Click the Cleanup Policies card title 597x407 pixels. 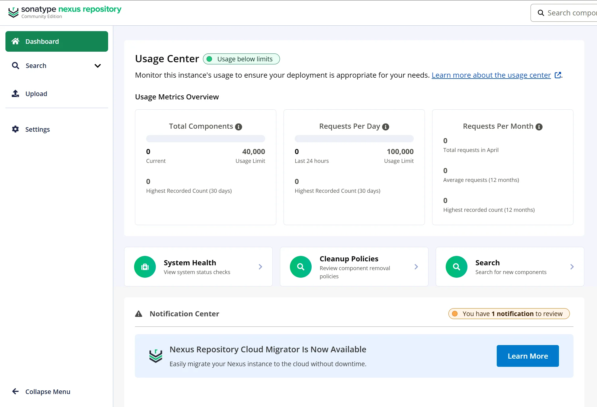coord(349,259)
